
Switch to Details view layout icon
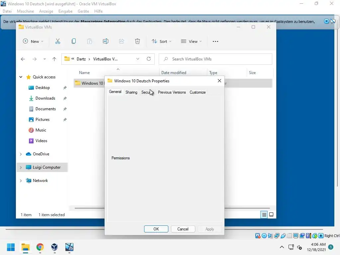coord(264,215)
